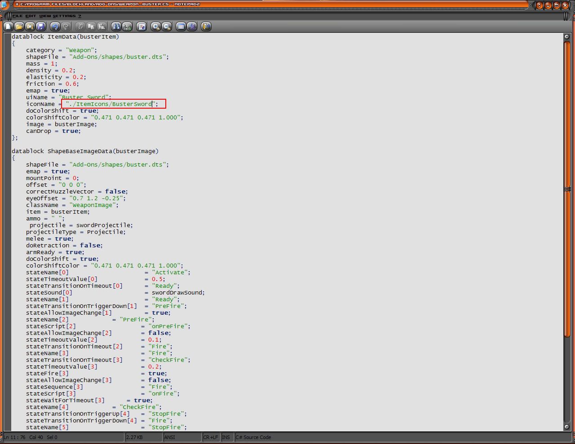575x444 pixels.
Task: Click the 'stateFire[3]' line
Action: coord(97,374)
